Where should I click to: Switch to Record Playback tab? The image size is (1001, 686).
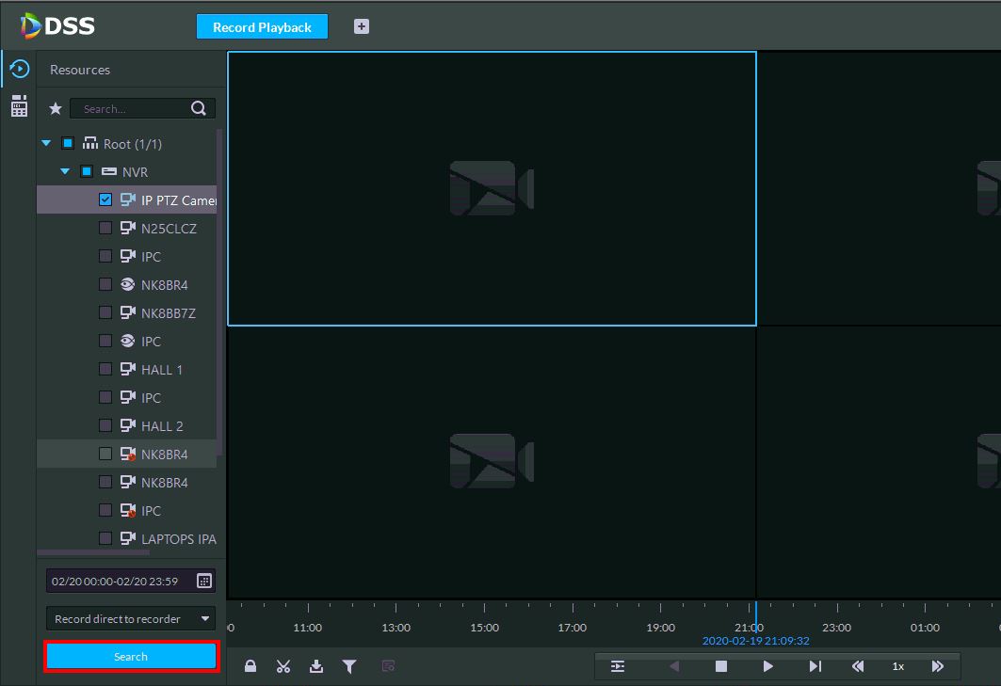click(262, 27)
